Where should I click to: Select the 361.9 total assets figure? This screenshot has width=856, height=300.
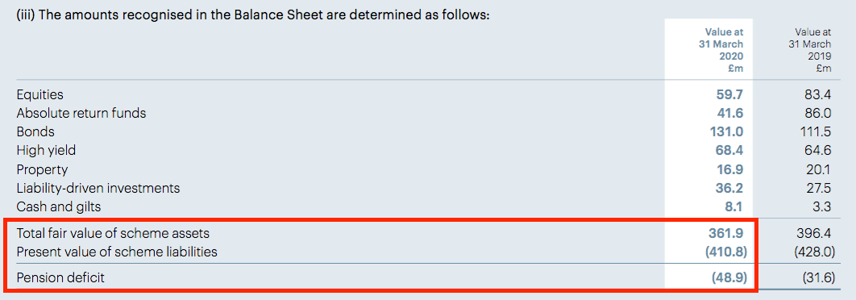725,233
